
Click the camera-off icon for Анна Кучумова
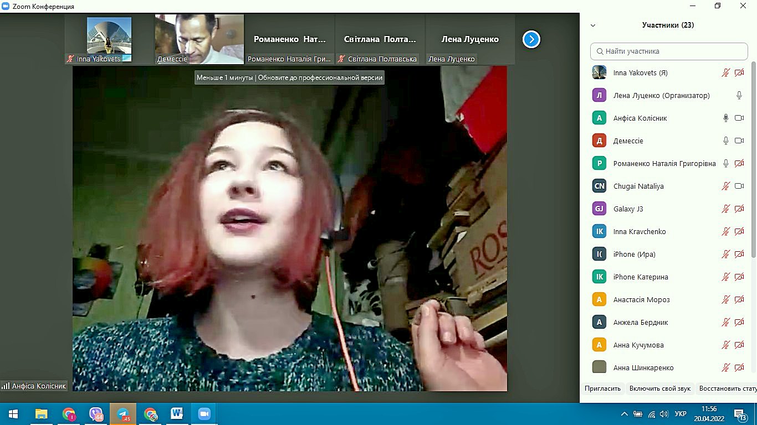click(739, 345)
